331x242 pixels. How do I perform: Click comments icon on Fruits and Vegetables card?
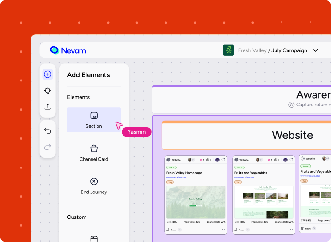[x=276, y=160]
